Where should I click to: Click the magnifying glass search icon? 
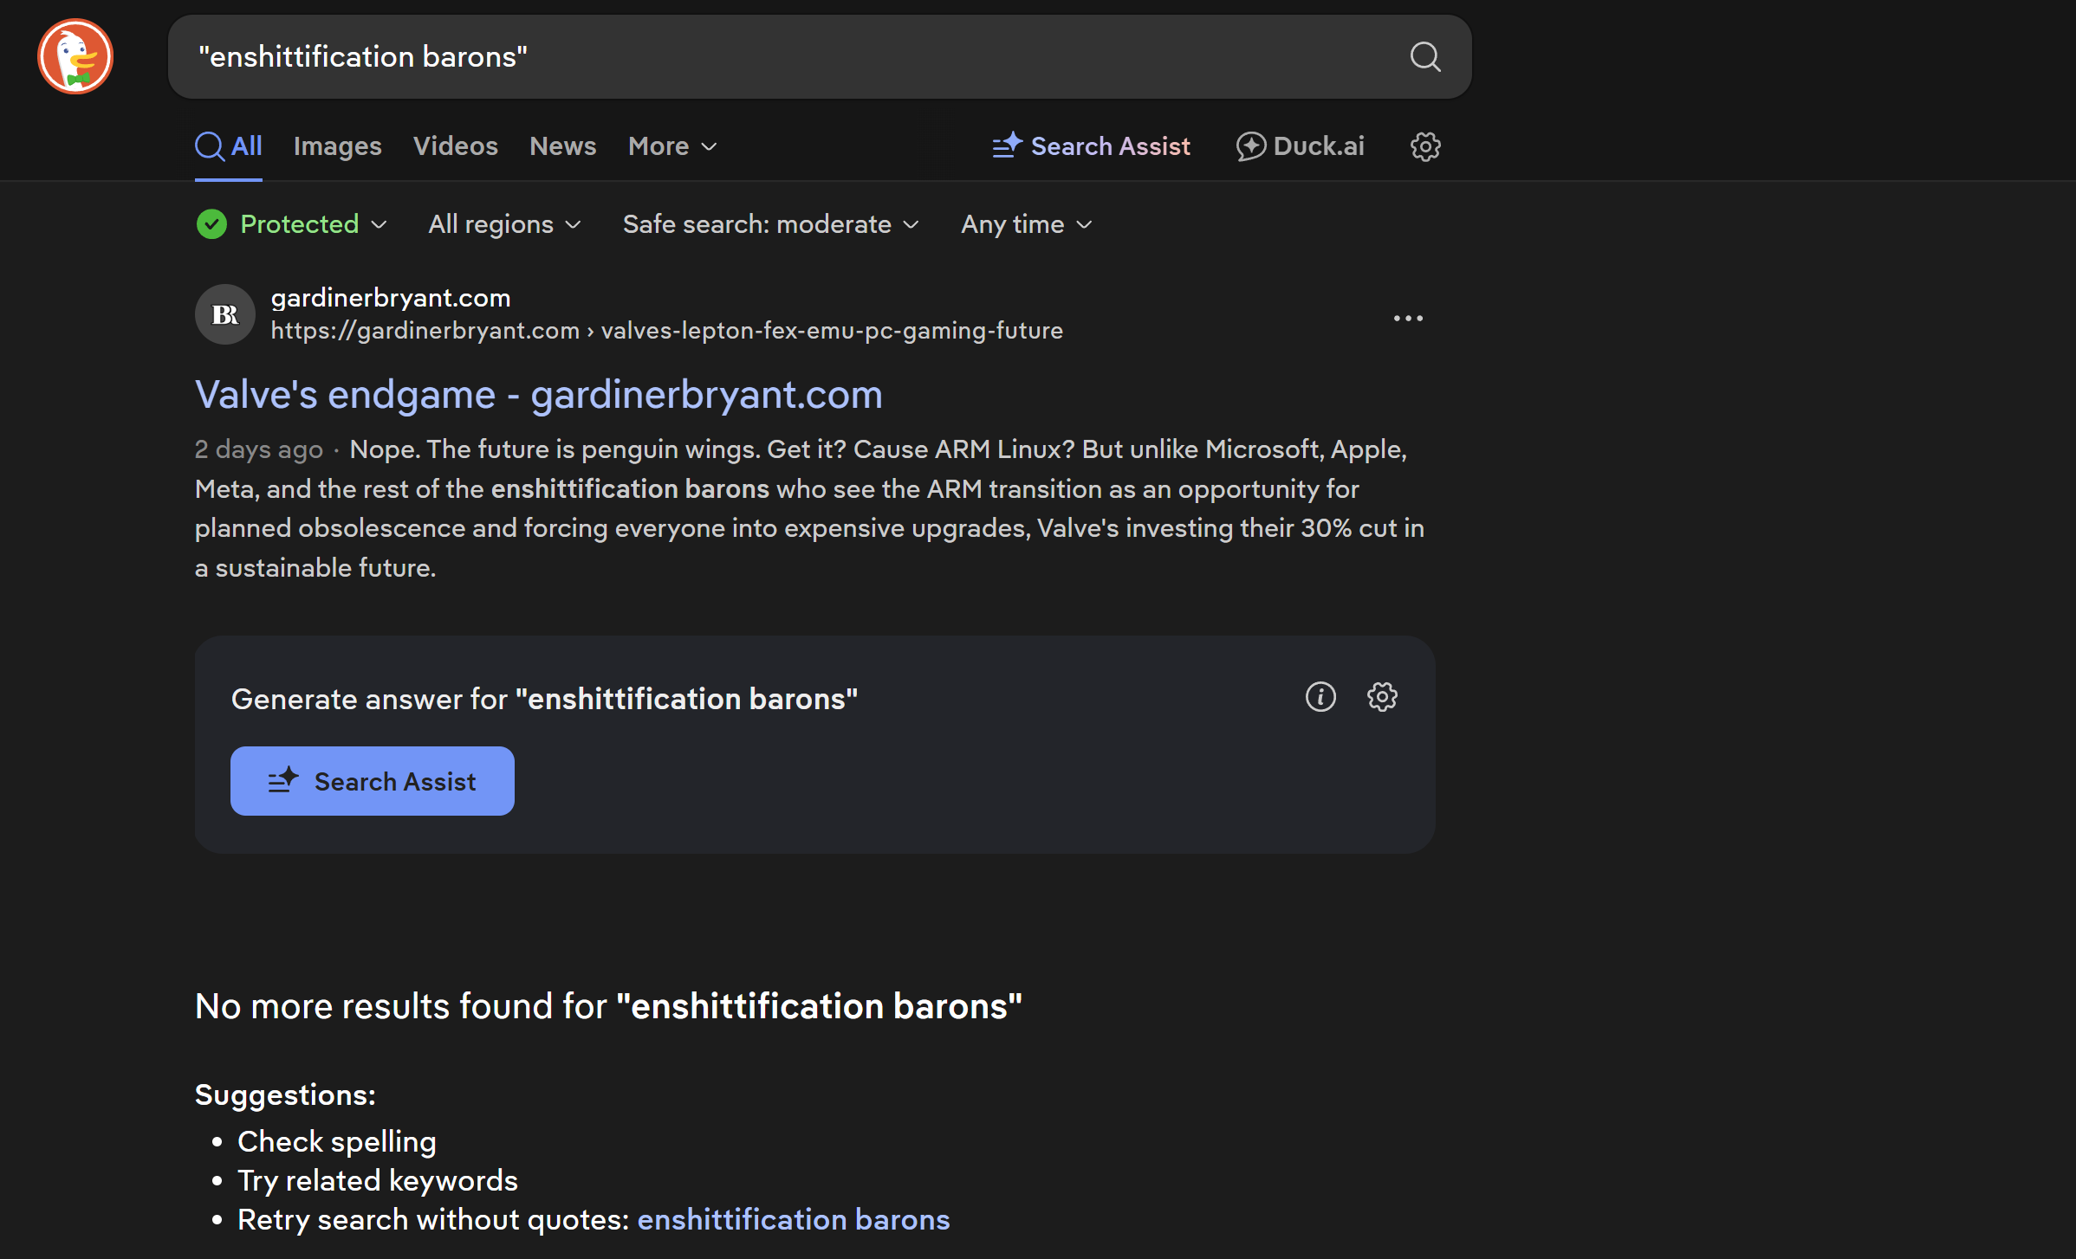[1424, 56]
